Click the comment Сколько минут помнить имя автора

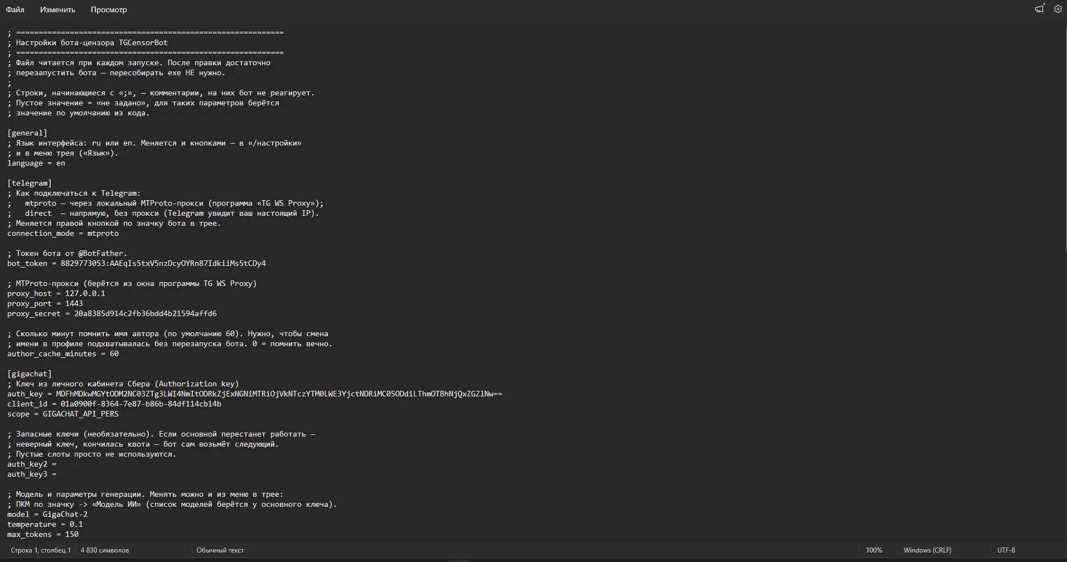coord(168,333)
